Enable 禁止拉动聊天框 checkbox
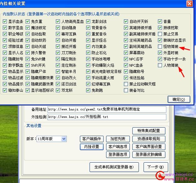Screen dimensions: 196x183 [x=126, y=84]
